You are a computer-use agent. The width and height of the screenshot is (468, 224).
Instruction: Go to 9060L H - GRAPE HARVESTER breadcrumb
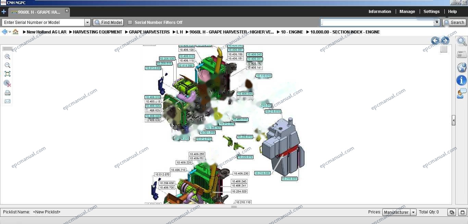click(232, 32)
